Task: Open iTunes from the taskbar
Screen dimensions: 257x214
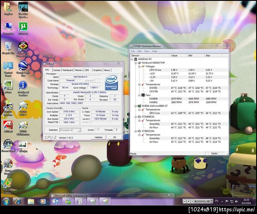Action: (56, 201)
